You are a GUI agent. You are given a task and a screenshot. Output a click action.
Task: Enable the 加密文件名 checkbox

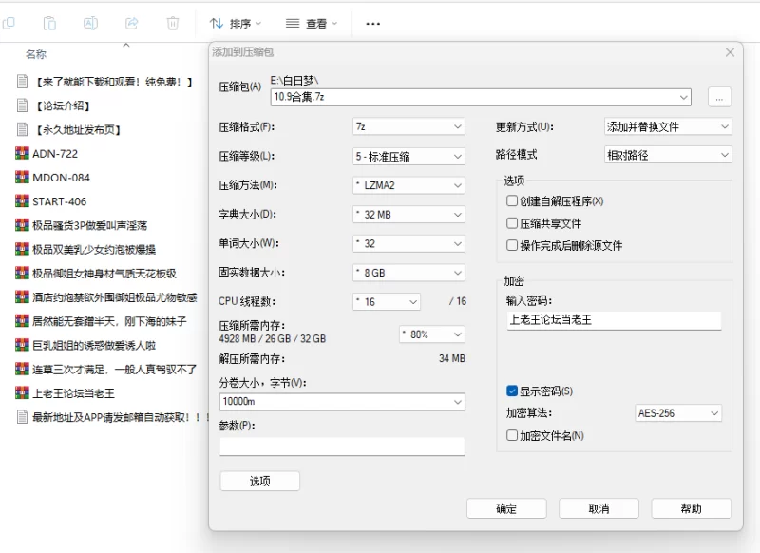pyautogui.click(x=513, y=435)
